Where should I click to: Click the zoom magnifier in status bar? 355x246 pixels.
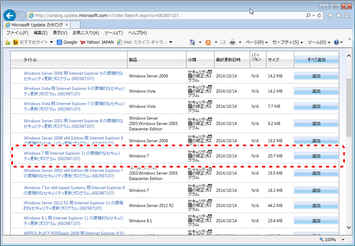[x=321, y=240]
